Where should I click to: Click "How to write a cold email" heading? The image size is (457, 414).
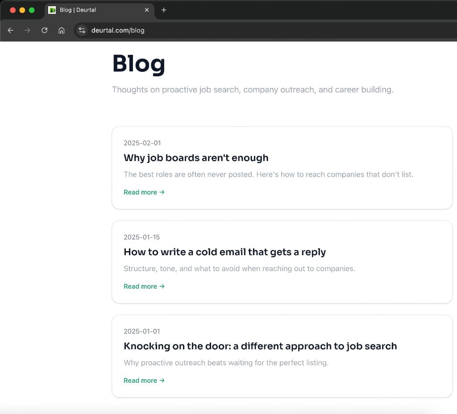(224, 252)
